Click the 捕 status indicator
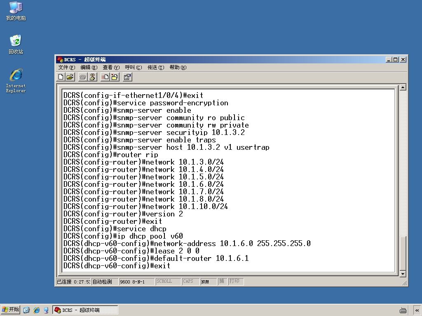Image resolution: width=422 pixels, height=316 pixels. tap(222, 281)
